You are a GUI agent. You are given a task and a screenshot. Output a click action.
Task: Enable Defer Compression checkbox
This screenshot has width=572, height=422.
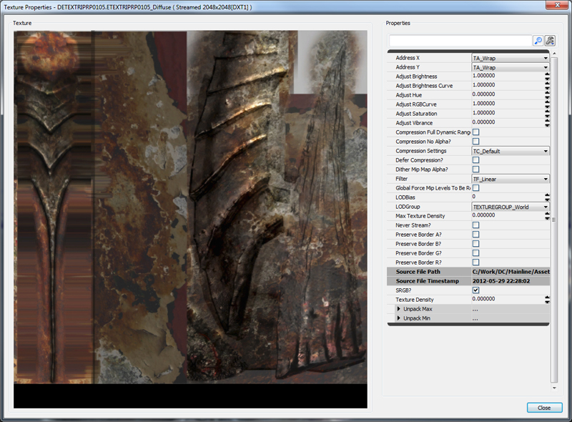click(475, 160)
